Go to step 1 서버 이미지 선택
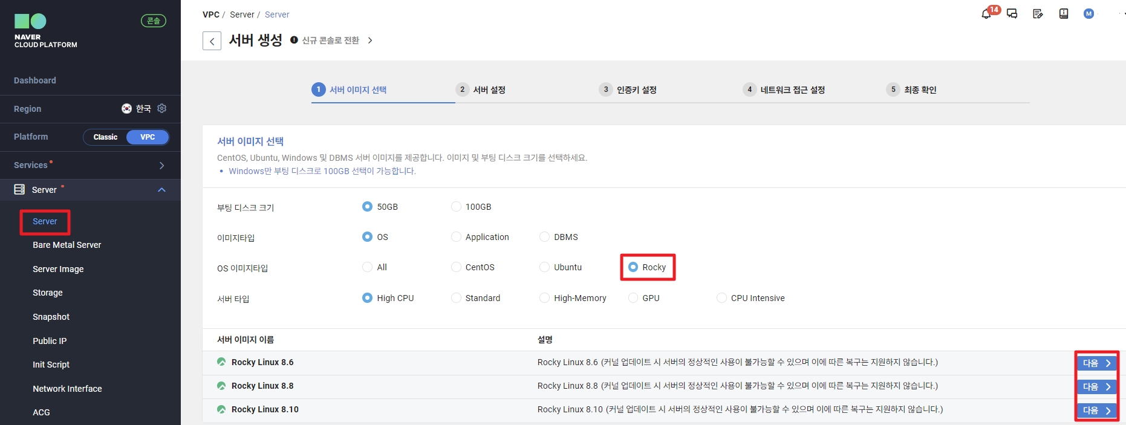 [350, 89]
